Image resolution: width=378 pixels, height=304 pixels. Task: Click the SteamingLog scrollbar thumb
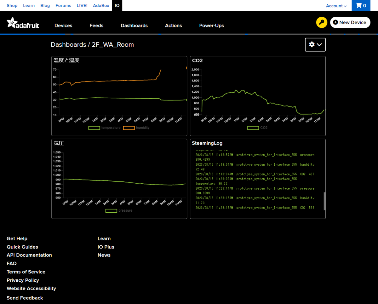click(x=324, y=201)
